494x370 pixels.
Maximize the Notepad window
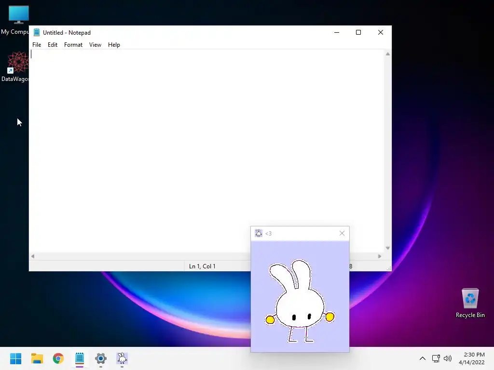(358, 32)
